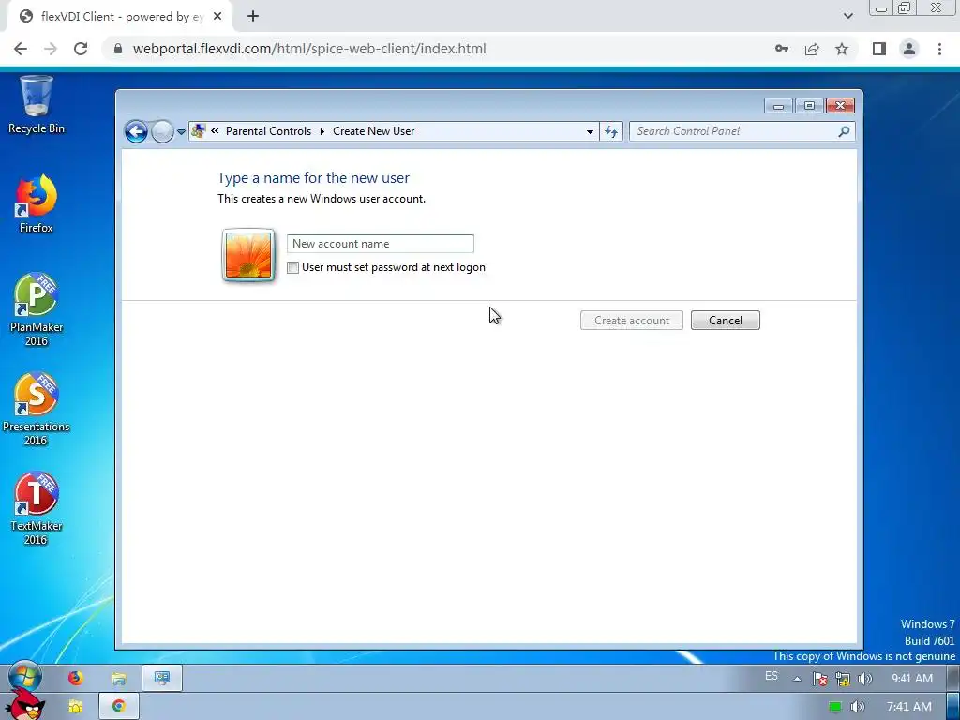Open Firefox from the Windows 7 taskbar
Image resolution: width=960 pixels, height=720 pixels.
75,678
